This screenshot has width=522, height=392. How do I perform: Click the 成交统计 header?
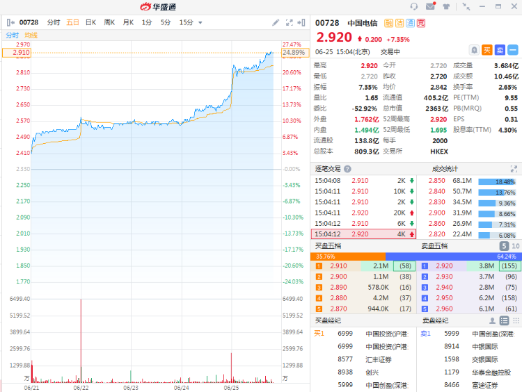point(445,169)
